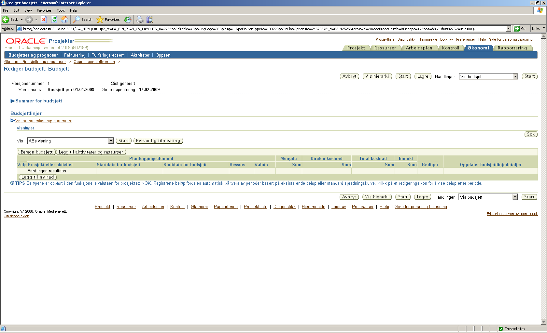Open the View menu
Image resolution: width=547 pixels, height=333 pixels.
[x=28, y=10]
